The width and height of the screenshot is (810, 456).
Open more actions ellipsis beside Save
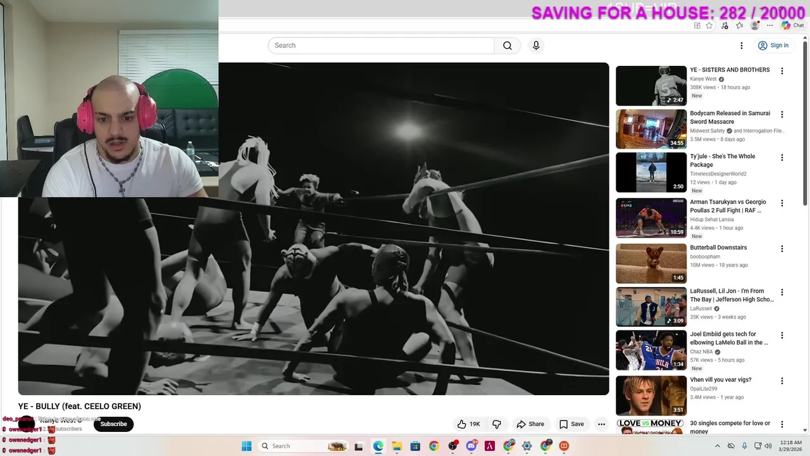tap(602, 424)
